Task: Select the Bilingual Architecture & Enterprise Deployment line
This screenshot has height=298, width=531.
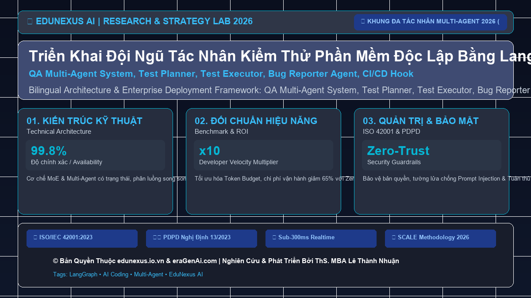Action: click(279, 90)
